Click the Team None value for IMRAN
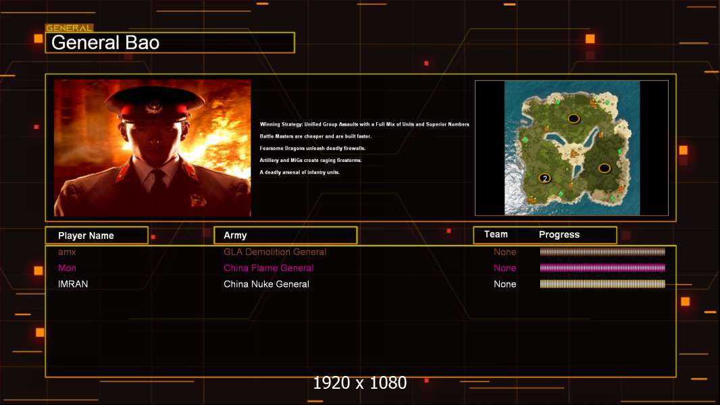Screen dimensions: 720x405 point(505,284)
